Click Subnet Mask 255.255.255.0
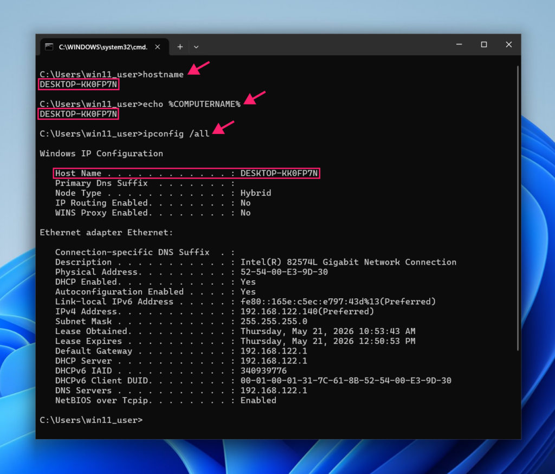Viewport: 555px width, 474px height. [x=274, y=321]
